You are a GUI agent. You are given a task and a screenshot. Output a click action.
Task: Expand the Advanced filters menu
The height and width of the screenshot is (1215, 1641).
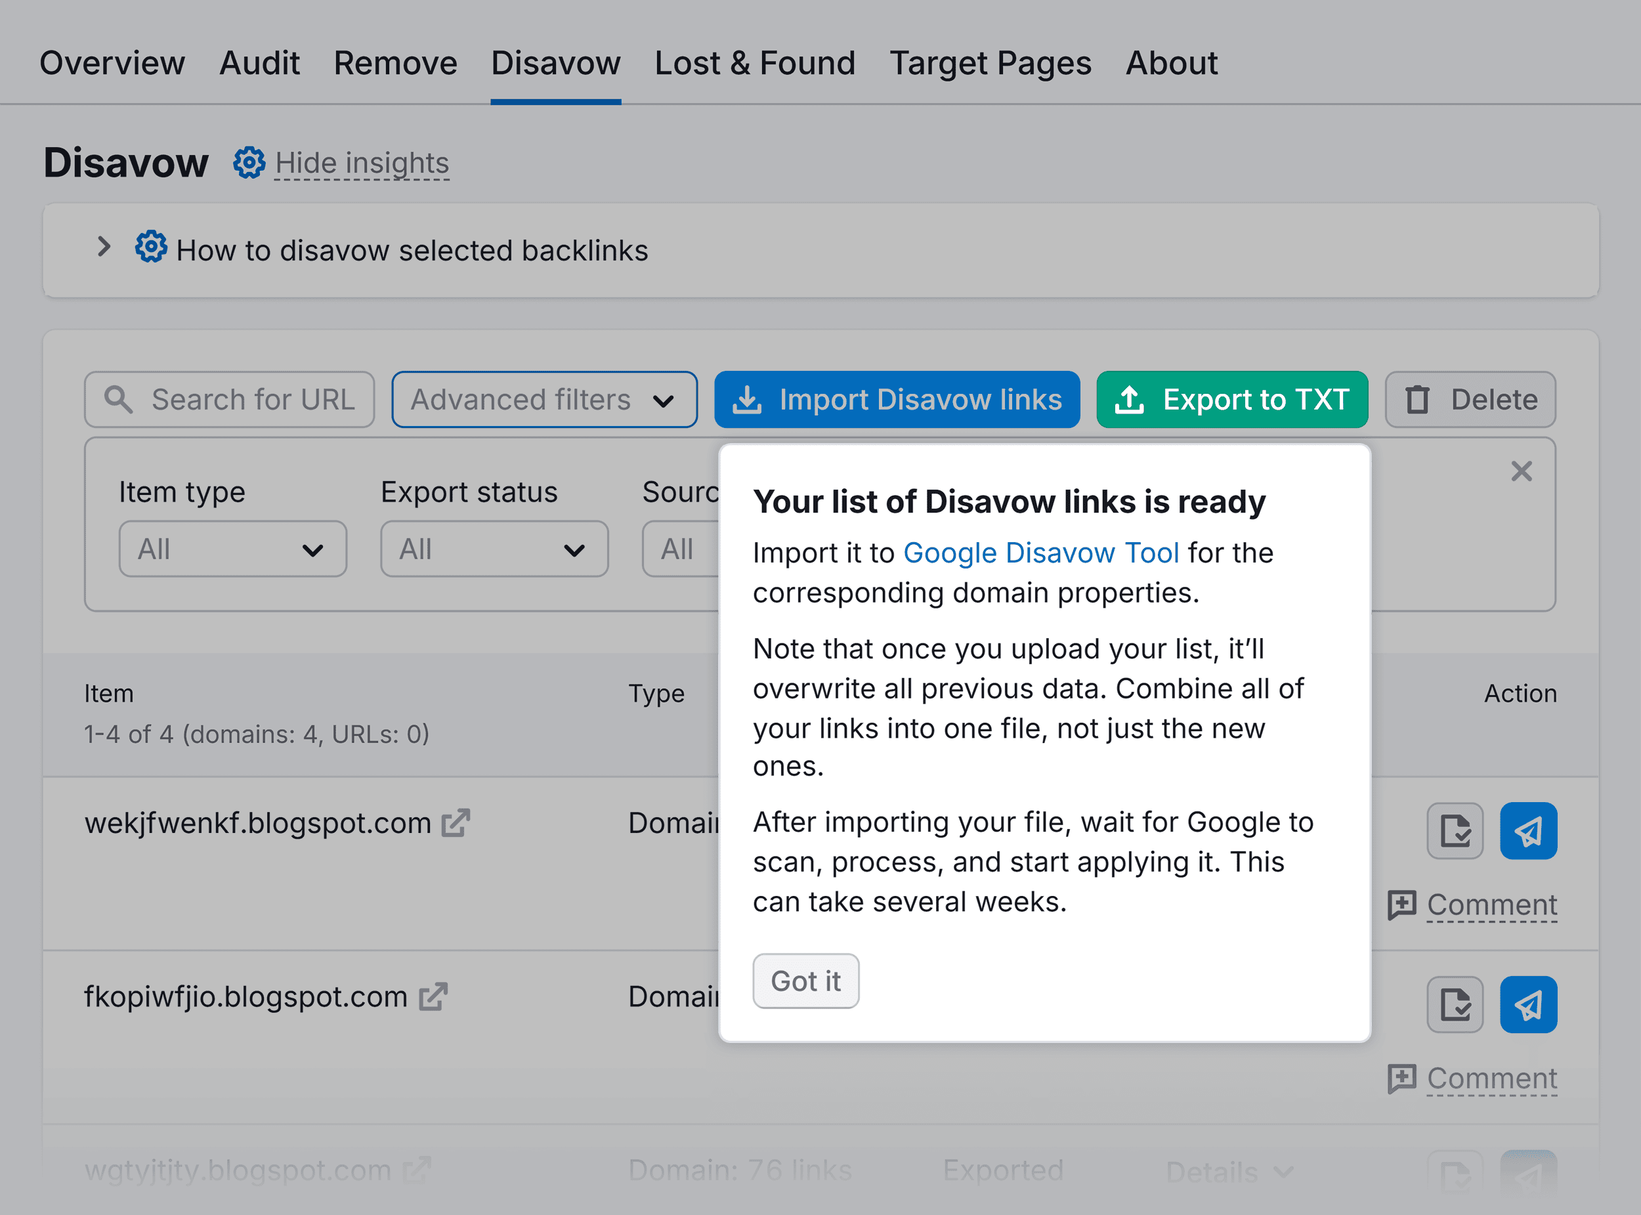pyautogui.click(x=543, y=399)
